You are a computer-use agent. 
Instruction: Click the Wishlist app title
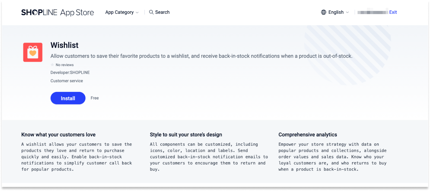(64, 45)
